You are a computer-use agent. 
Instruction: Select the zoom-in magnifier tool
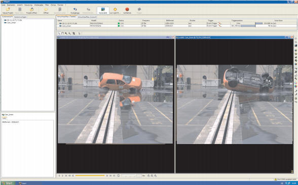coord(66,33)
